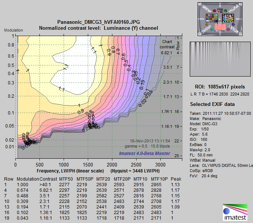Click MTF50 value 2297 in row 4
253x223 pixels.
tap(64, 190)
